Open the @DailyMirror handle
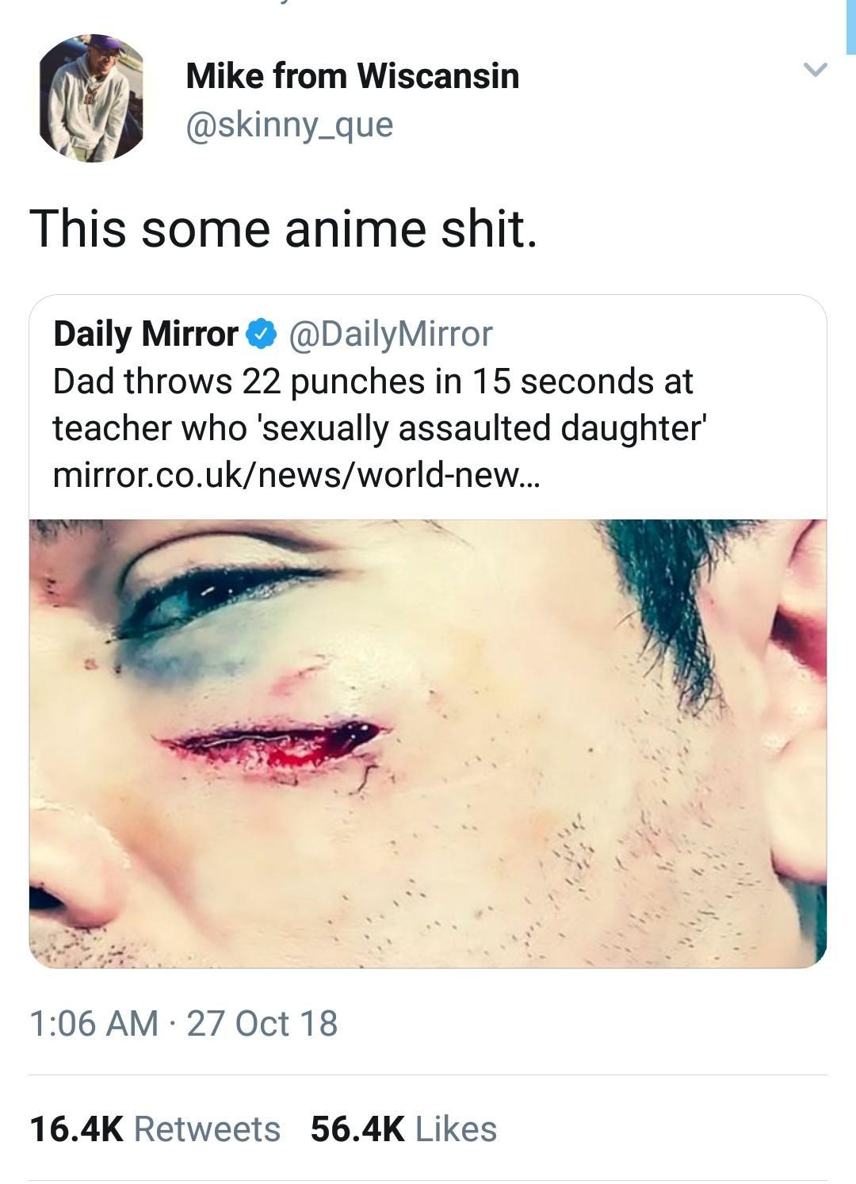The image size is (856, 1184). 391,334
